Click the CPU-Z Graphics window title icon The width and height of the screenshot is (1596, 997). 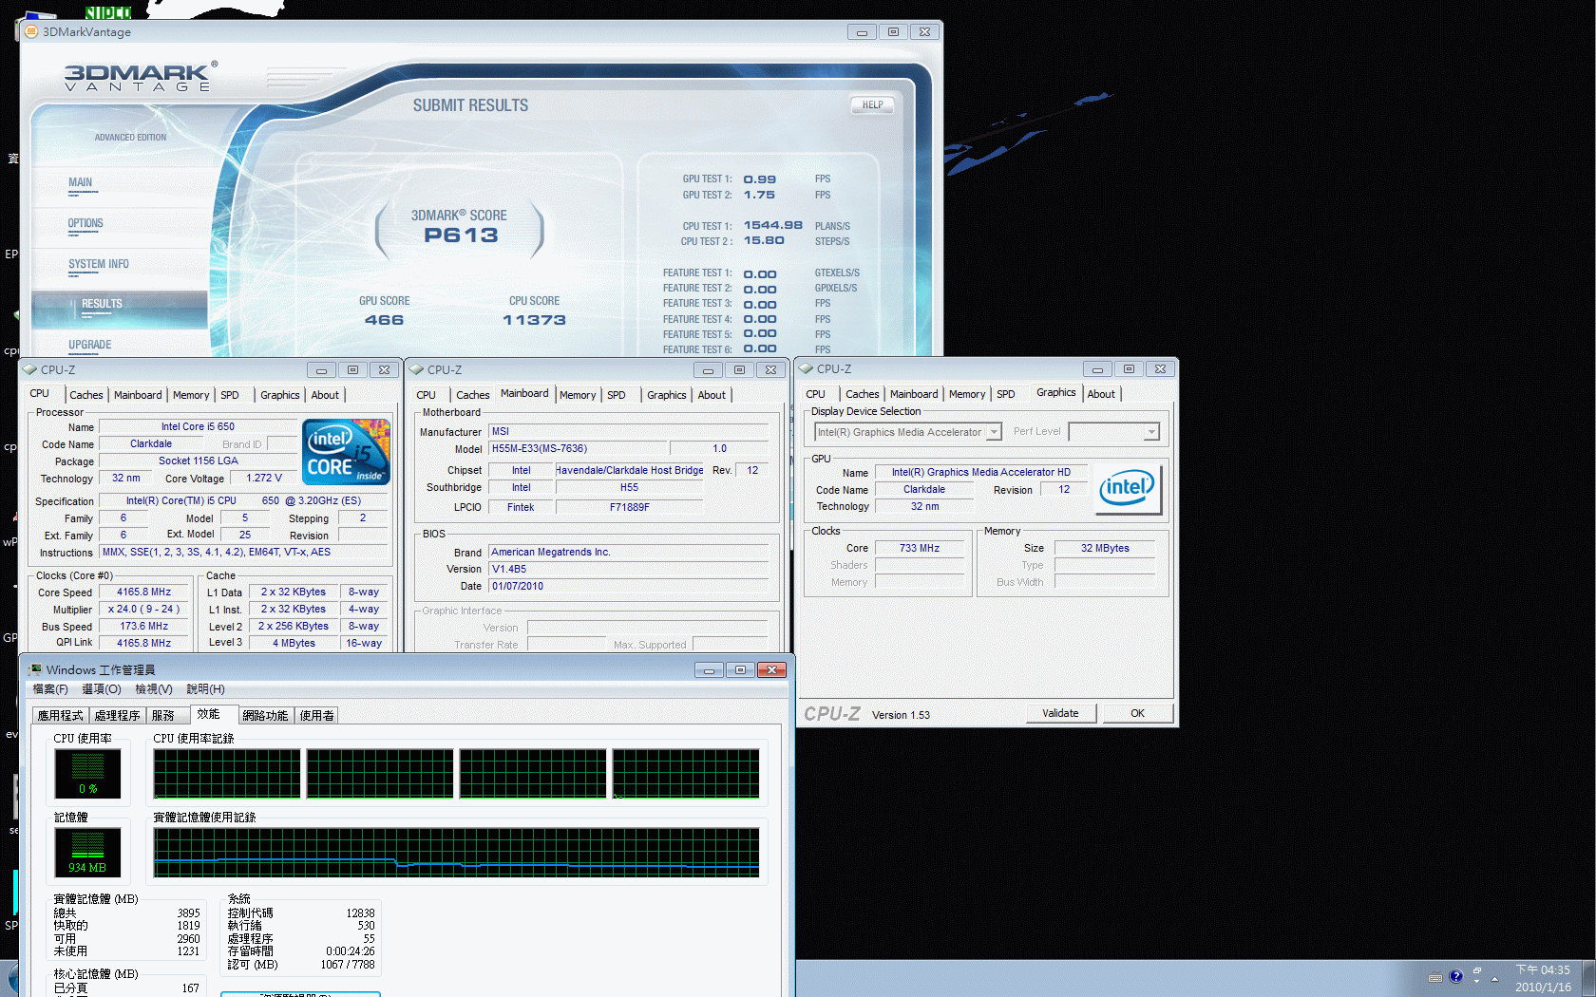click(x=806, y=368)
